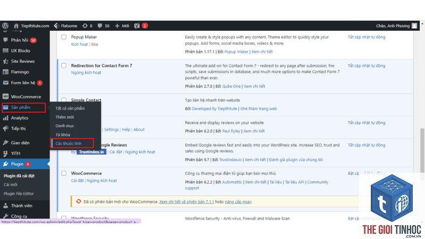425x239 pixels.
Task: Click the update-available refresh icon in the WooCommerce notice
Action: 79,201
